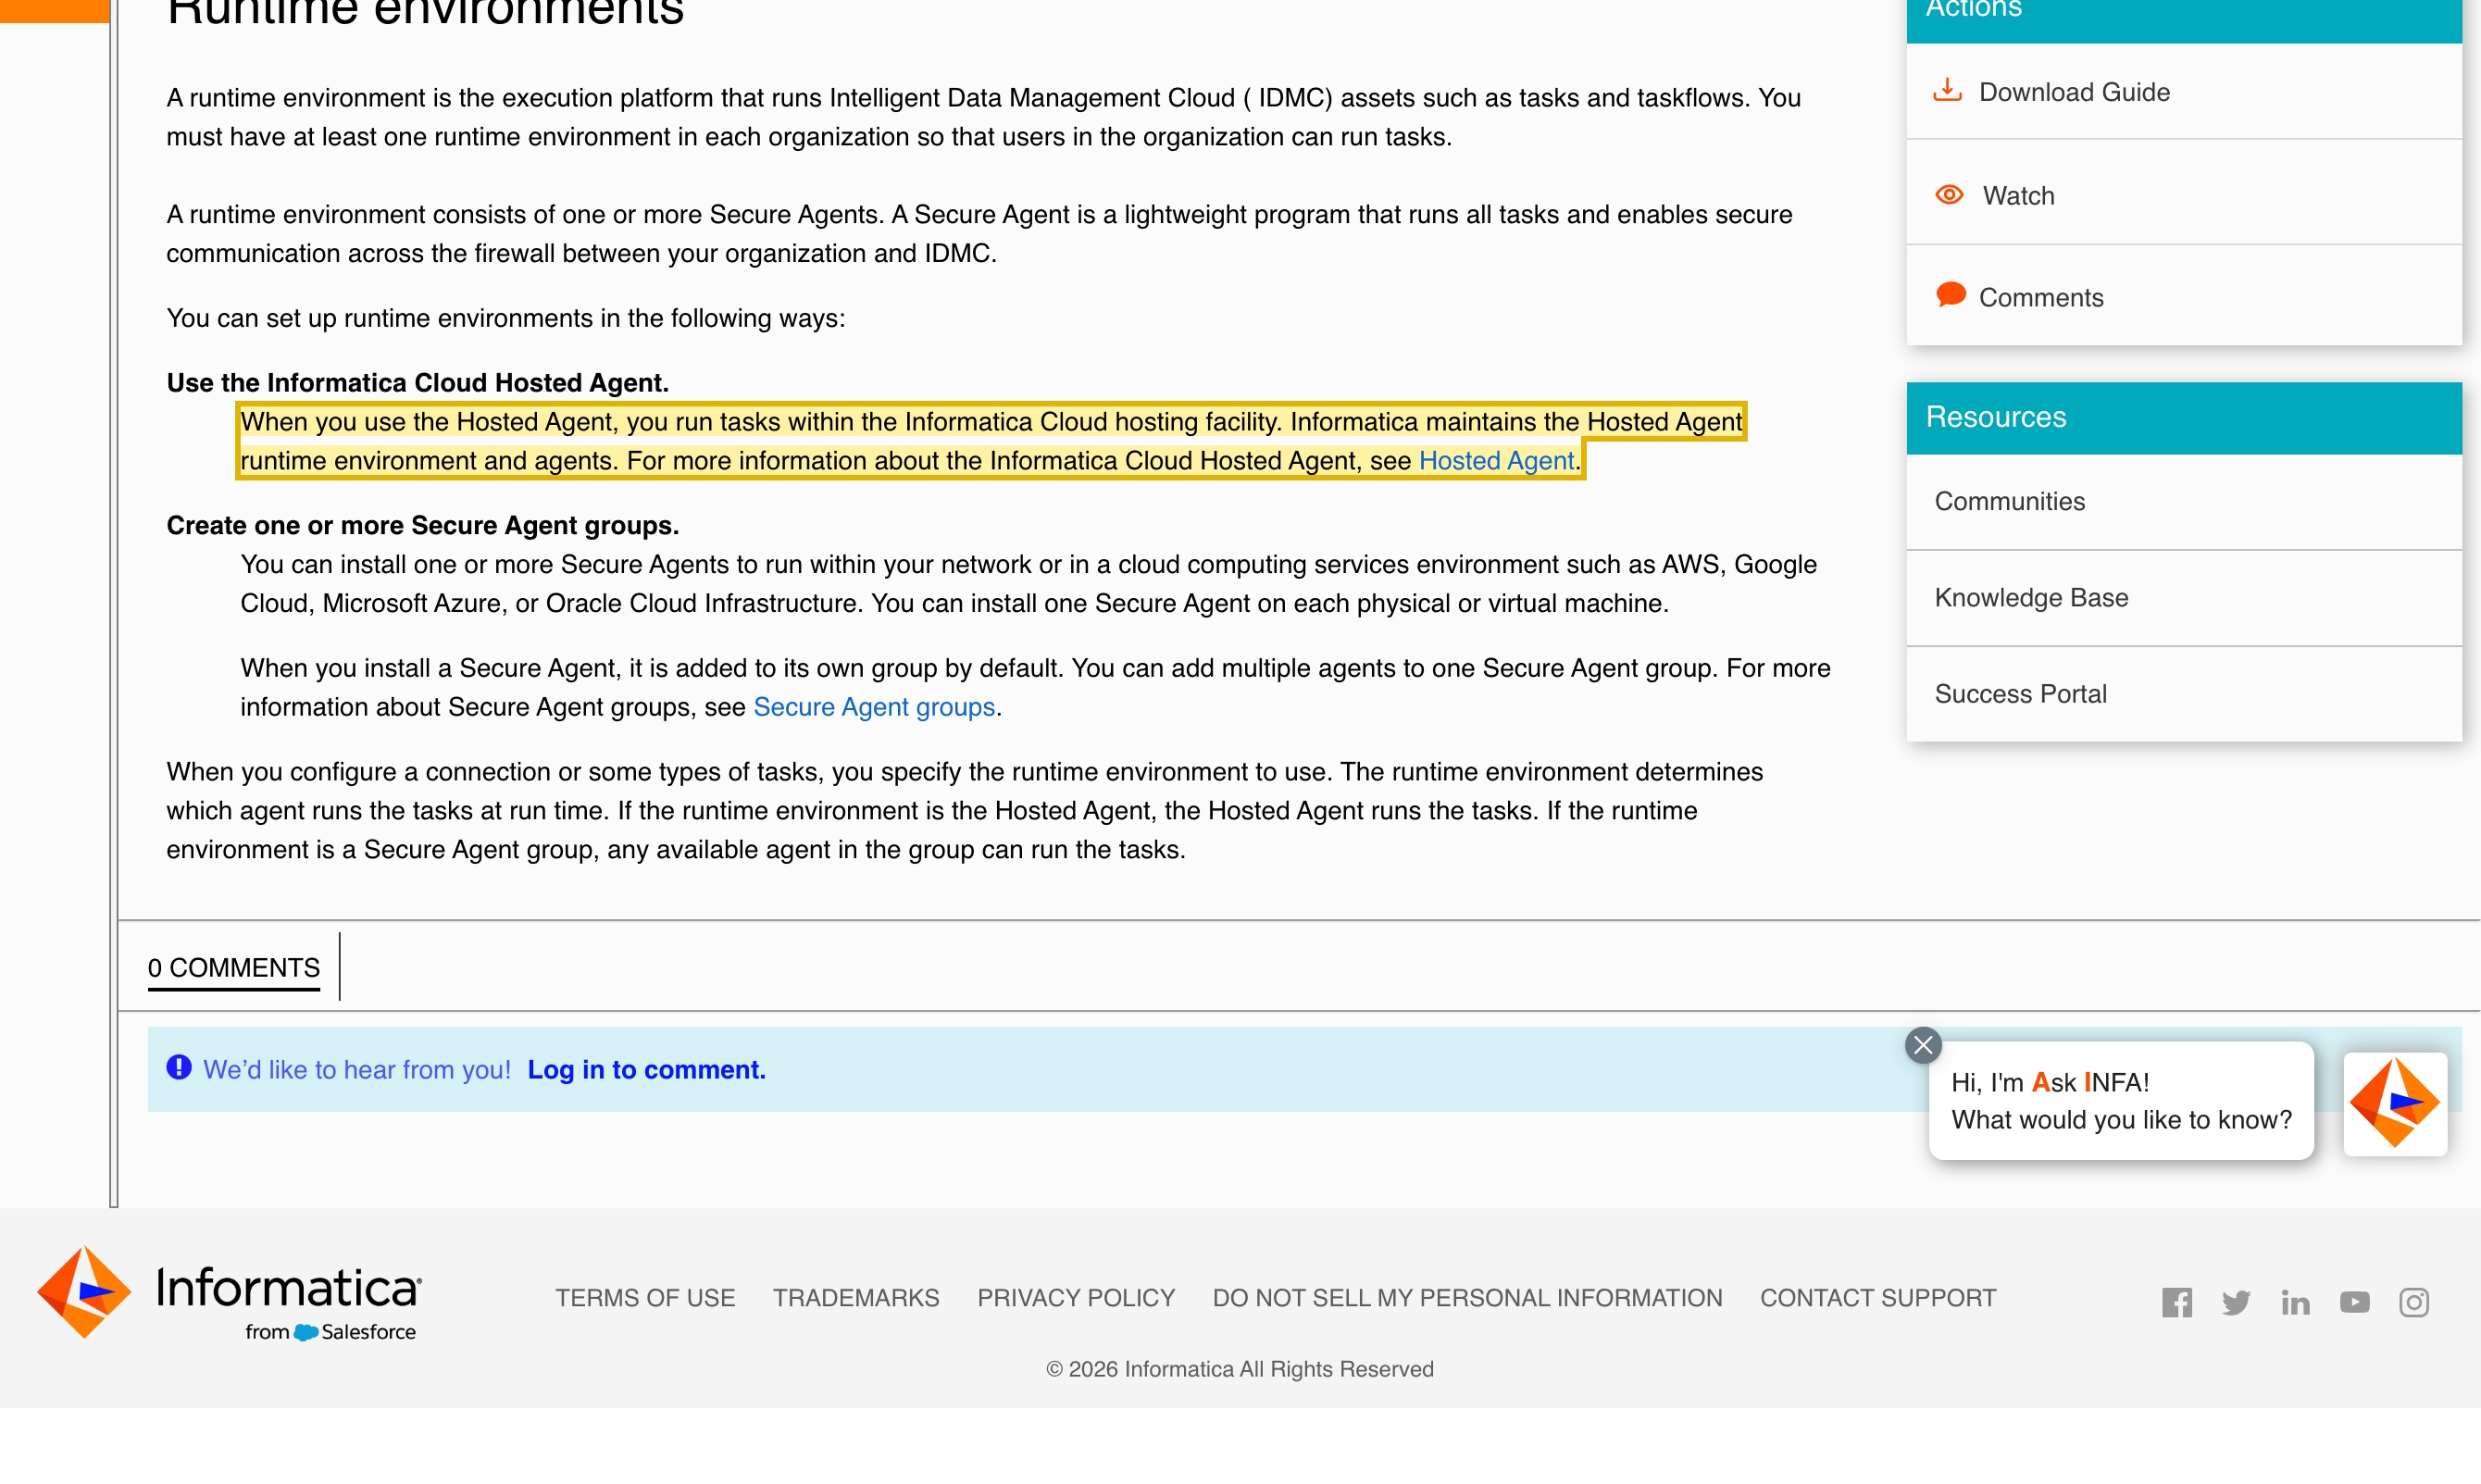Image resolution: width=2481 pixels, height=1484 pixels.
Task: Open TERMS OF USE footer link
Action: coord(645,1298)
